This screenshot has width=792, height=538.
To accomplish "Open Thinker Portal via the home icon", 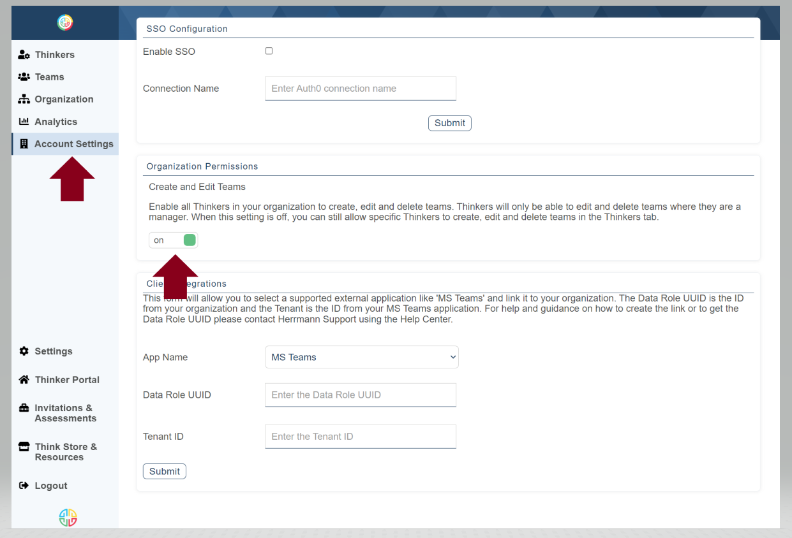I will (x=24, y=379).
